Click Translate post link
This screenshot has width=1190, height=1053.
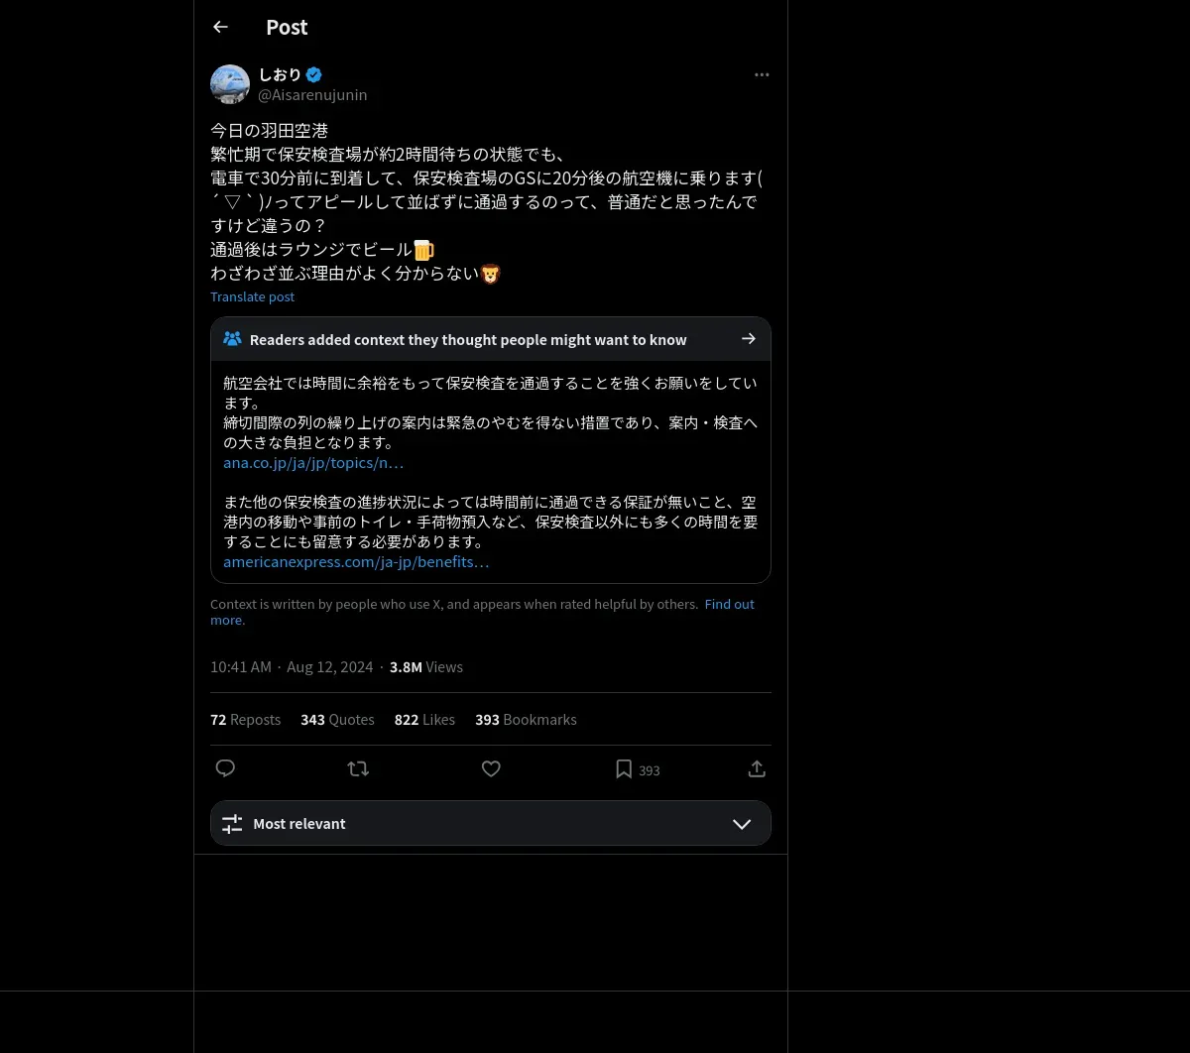coord(252,296)
